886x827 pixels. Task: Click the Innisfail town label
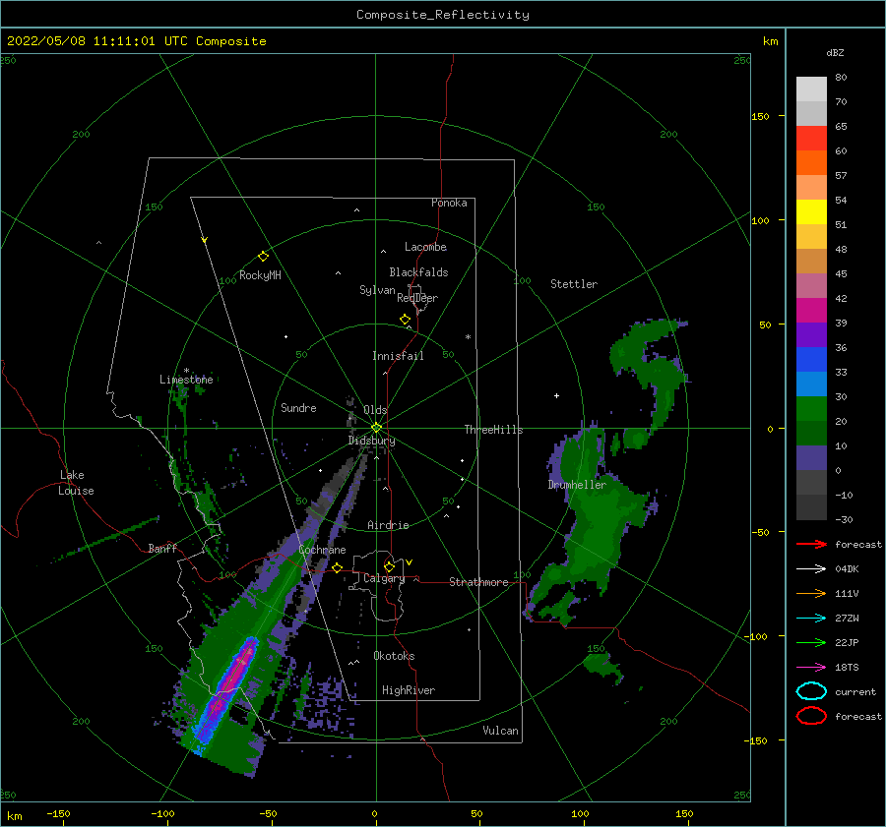click(398, 356)
